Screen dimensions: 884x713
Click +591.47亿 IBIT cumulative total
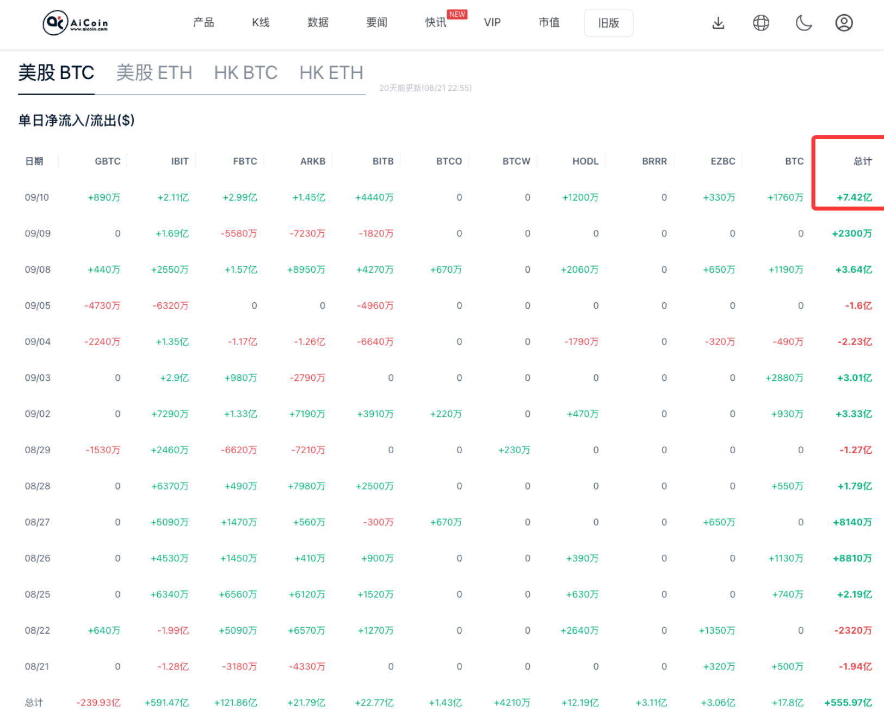(x=166, y=703)
